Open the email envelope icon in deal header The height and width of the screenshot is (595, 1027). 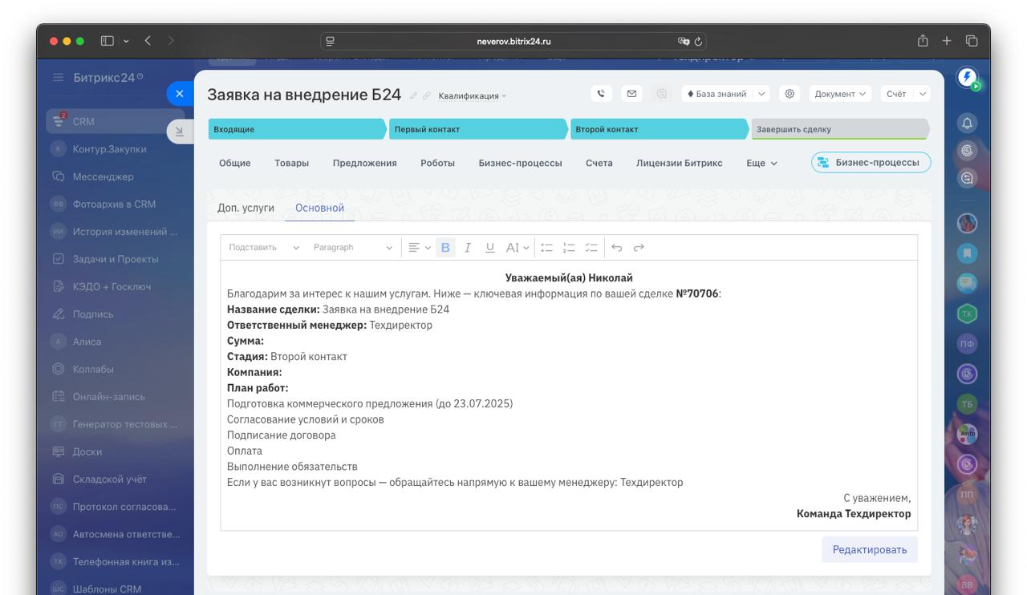click(x=631, y=94)
